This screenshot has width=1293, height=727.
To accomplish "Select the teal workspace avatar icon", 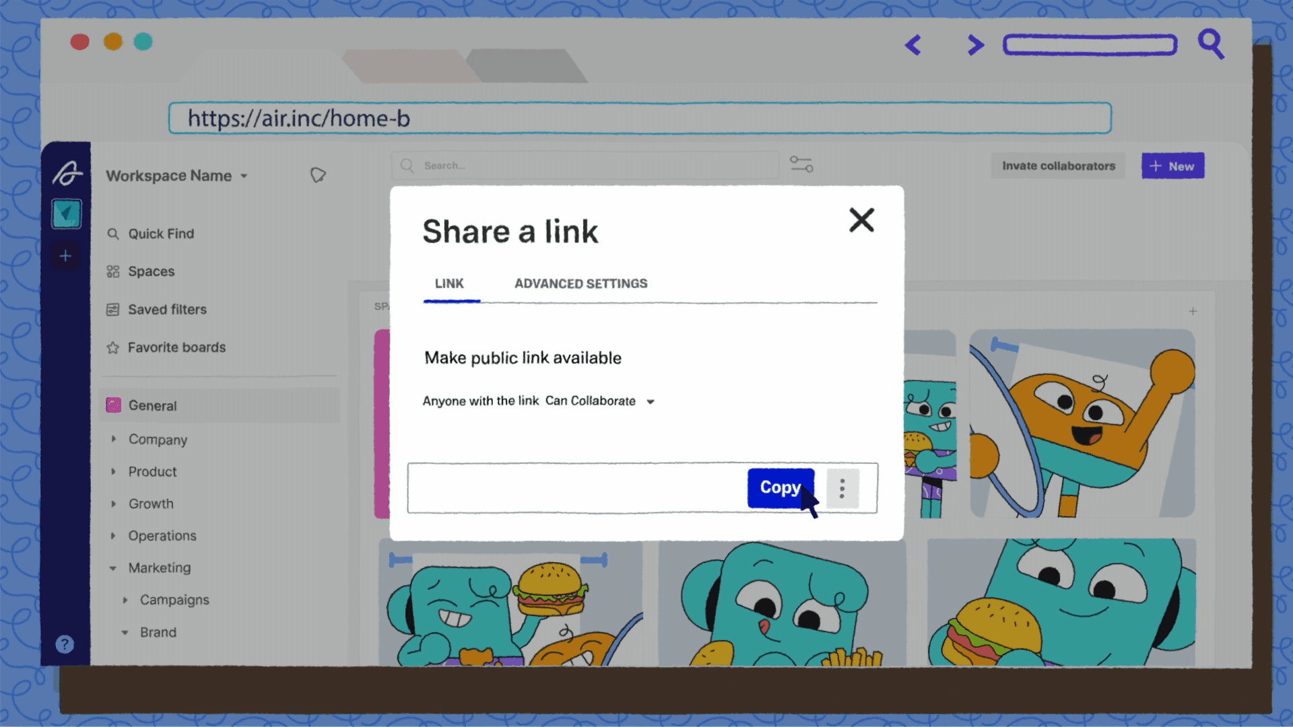I will [x=67, y=214].
